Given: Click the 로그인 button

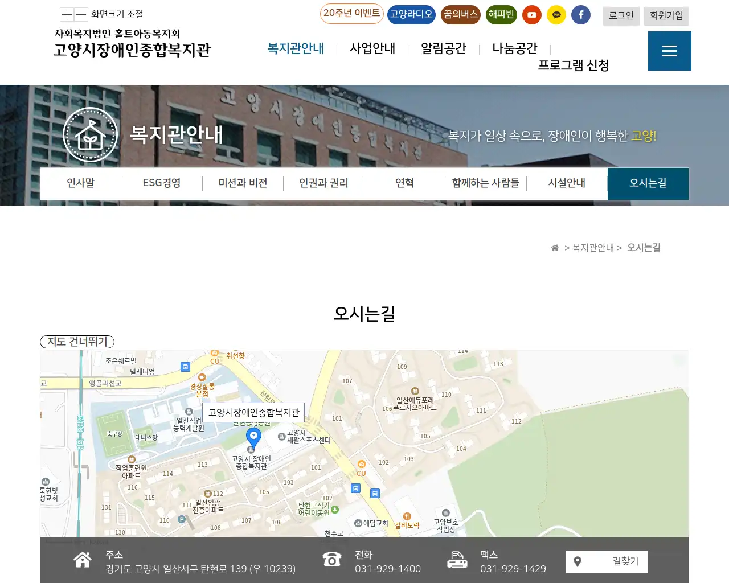Looking at the screenshot, I should pyautogui.click(x=621, y=16).
